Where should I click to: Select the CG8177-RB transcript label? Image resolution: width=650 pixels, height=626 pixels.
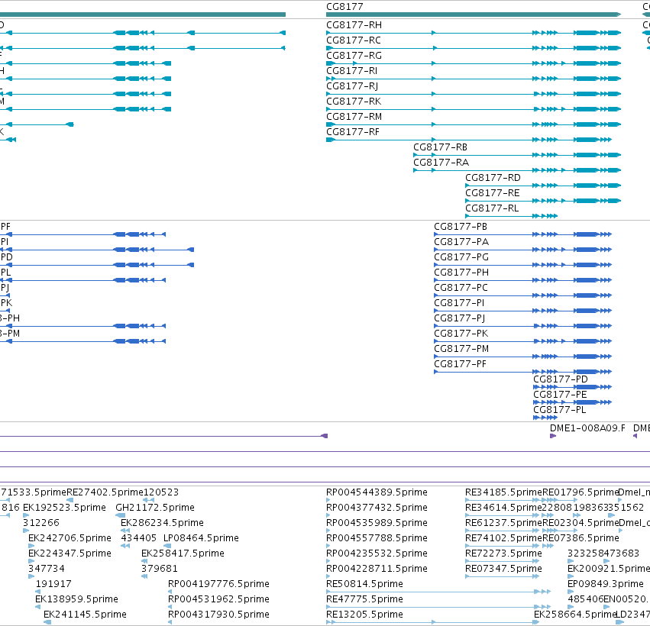point(440,147)
